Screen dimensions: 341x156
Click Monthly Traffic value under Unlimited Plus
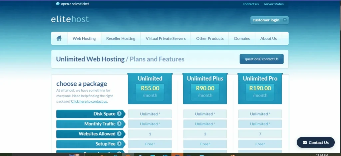pos(205,124)
